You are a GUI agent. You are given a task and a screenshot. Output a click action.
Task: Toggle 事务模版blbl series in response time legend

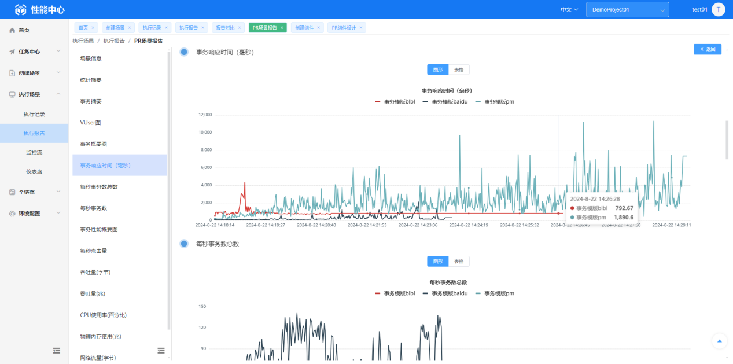(395, 102)
